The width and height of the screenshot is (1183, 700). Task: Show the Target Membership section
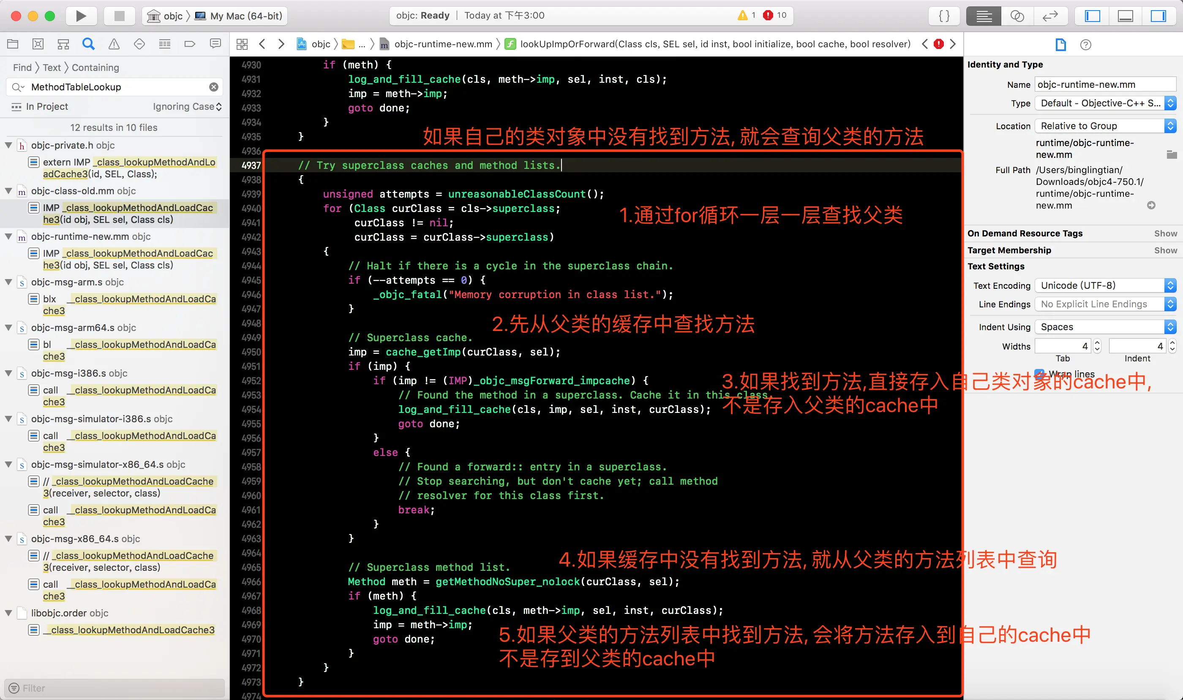(x=1165, y=250)
